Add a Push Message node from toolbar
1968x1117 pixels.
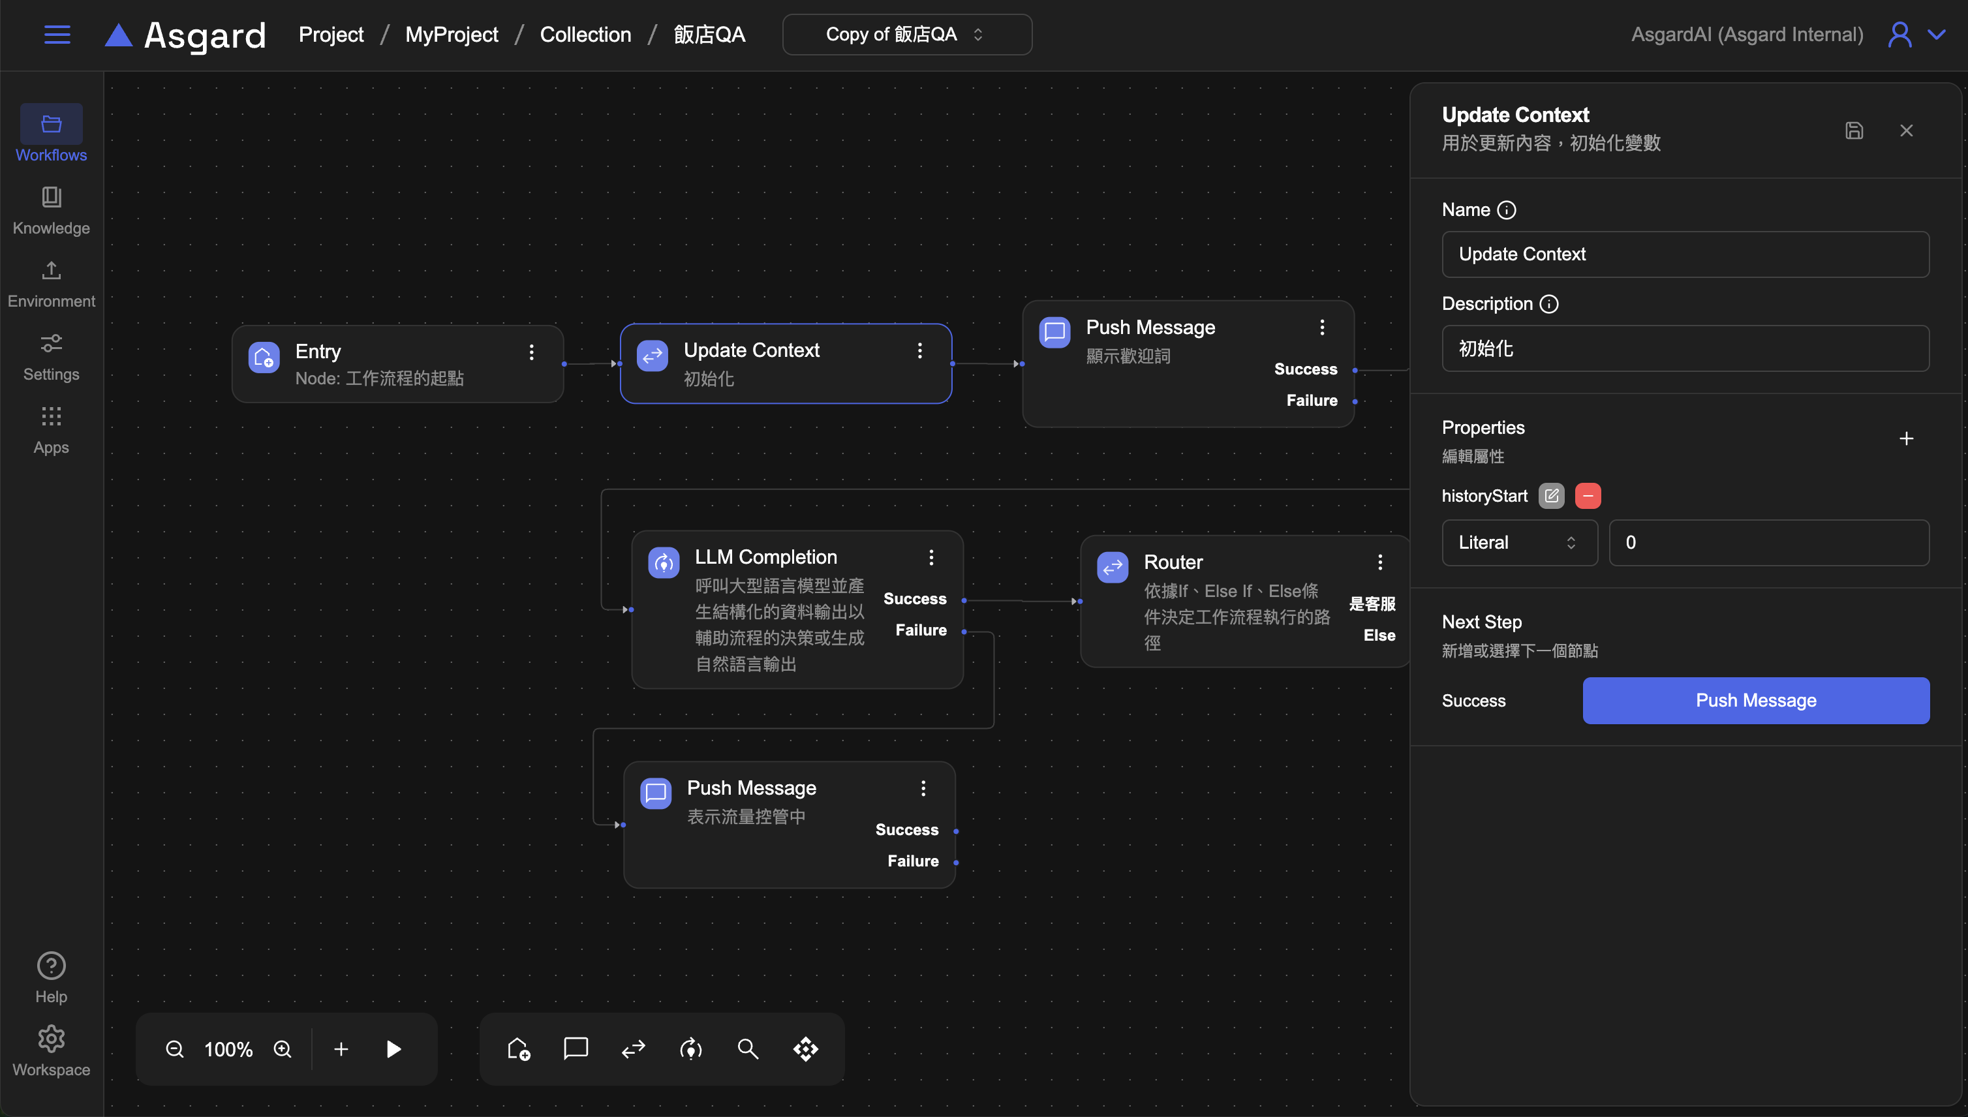[x=576, y=1048]
